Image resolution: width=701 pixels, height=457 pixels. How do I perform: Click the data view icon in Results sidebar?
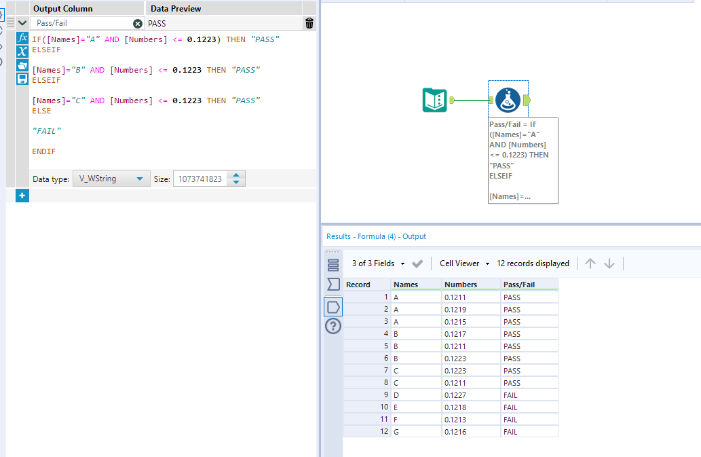[x=333, y=306]
